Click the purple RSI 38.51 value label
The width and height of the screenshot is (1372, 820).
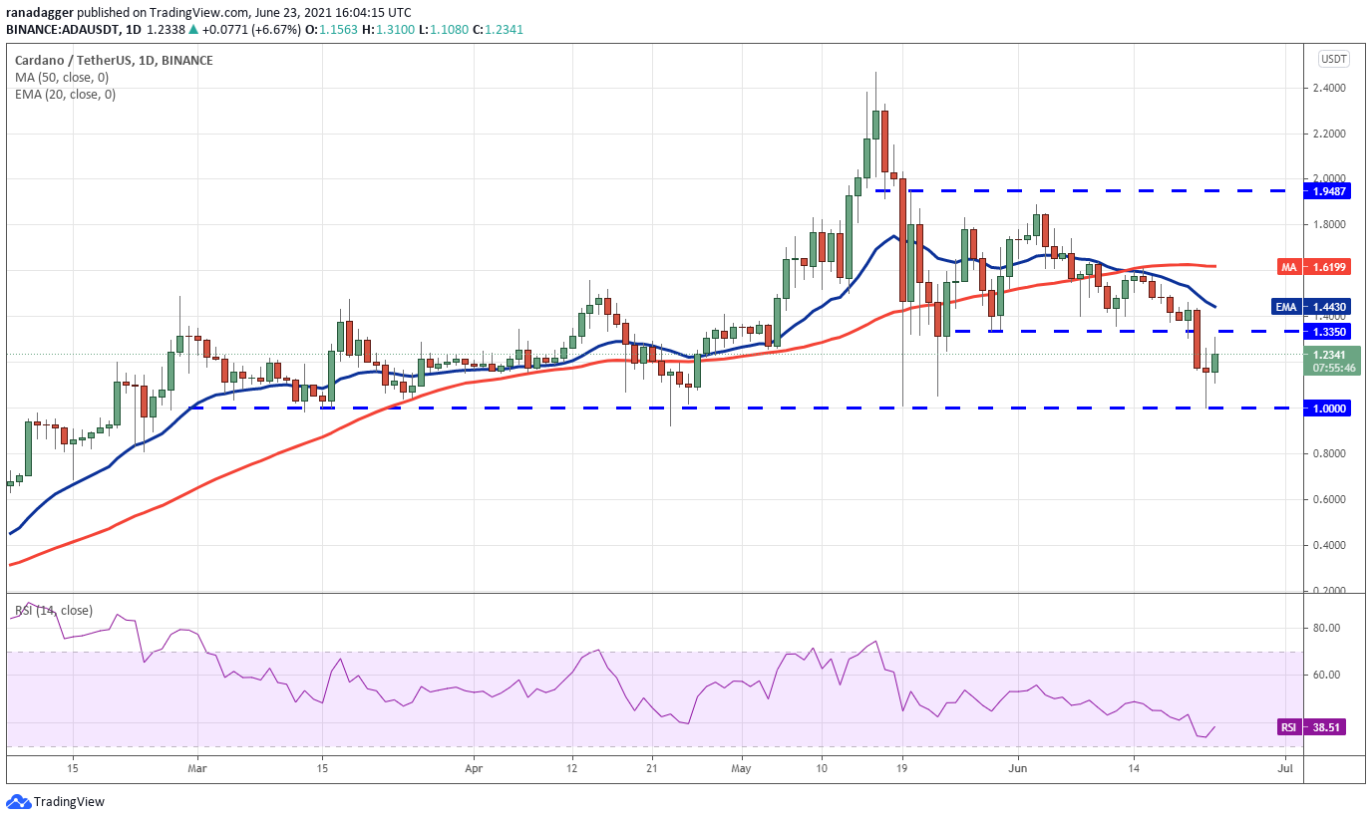(1313, 727)
